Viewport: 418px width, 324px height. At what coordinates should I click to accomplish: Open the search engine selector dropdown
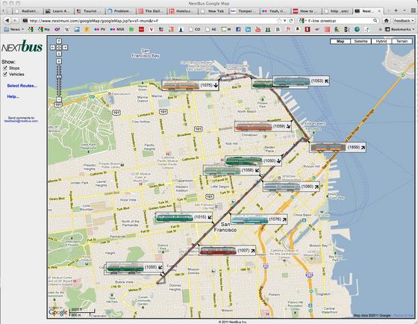pos(302,21)
